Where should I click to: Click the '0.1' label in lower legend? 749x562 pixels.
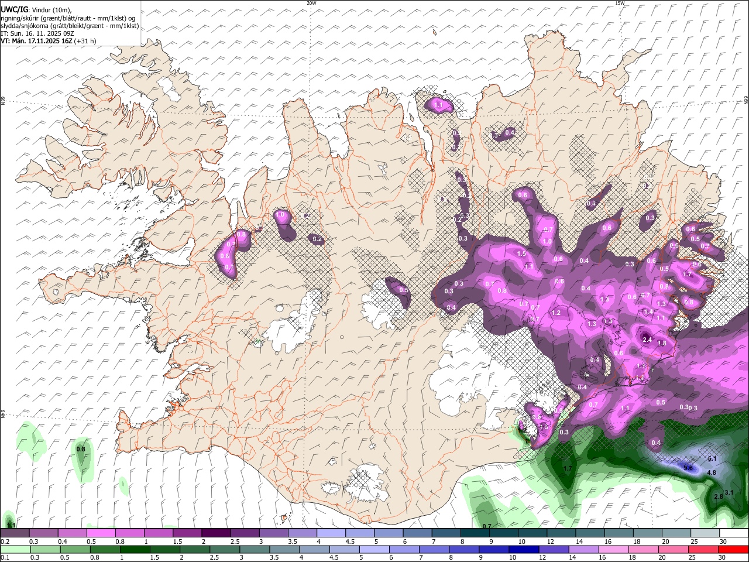tap(4, 557)
